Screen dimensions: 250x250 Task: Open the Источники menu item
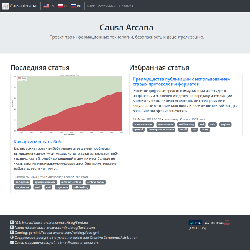click(107, 6)
